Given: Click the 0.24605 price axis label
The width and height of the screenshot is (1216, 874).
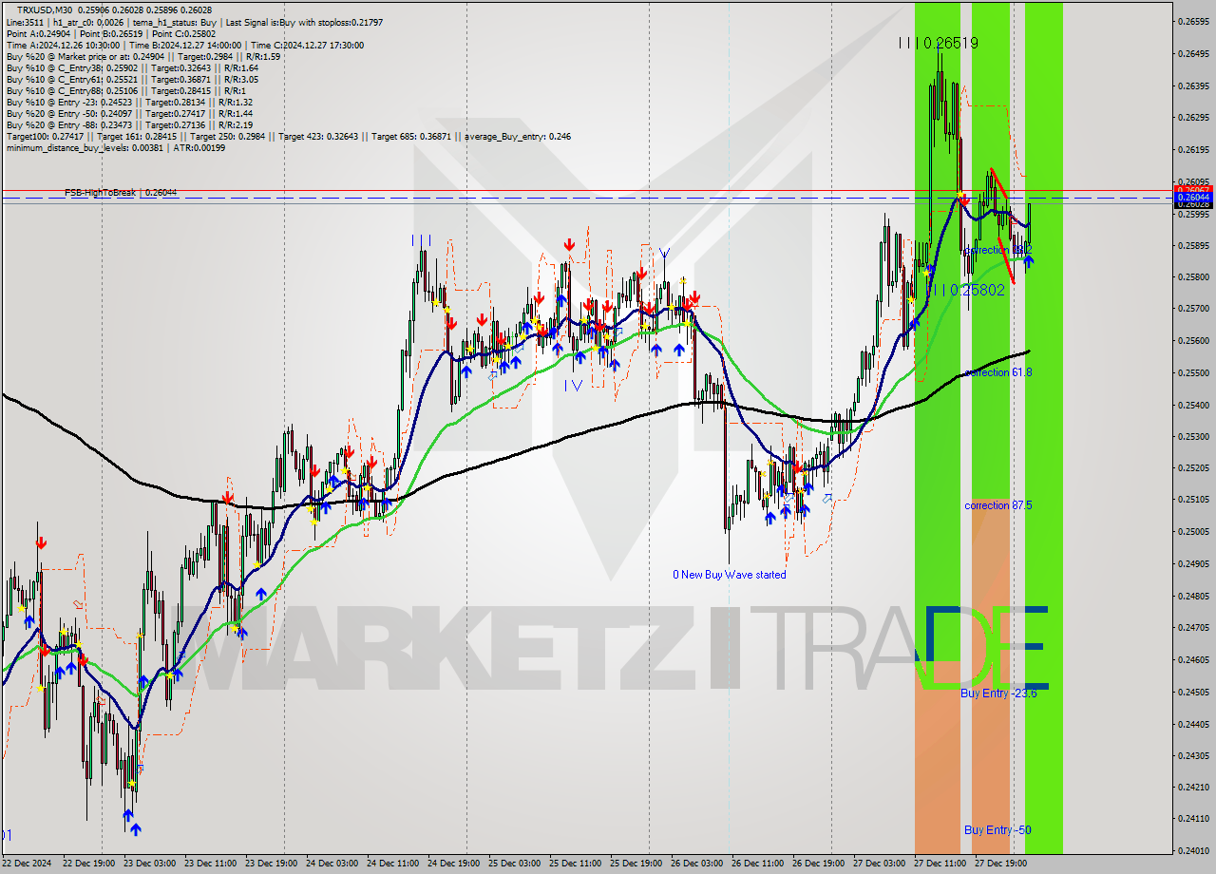Looking at the screenshot, I should pyautogui.click(x=1191, y=660).
